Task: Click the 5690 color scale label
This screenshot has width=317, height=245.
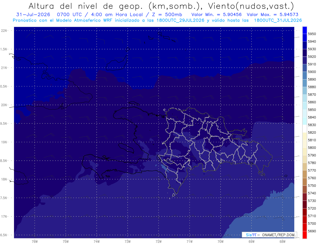Action: coord(312,231)
